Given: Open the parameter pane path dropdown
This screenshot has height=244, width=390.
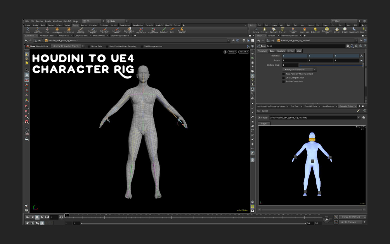Looking at the screenshot, I should point(356,40).
